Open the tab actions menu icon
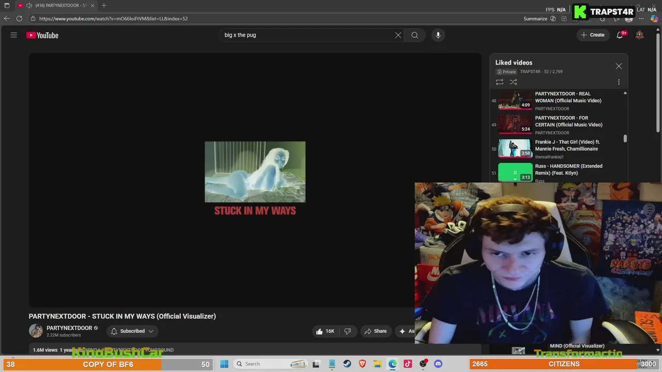The image size is (662, 372). (7, 5)
